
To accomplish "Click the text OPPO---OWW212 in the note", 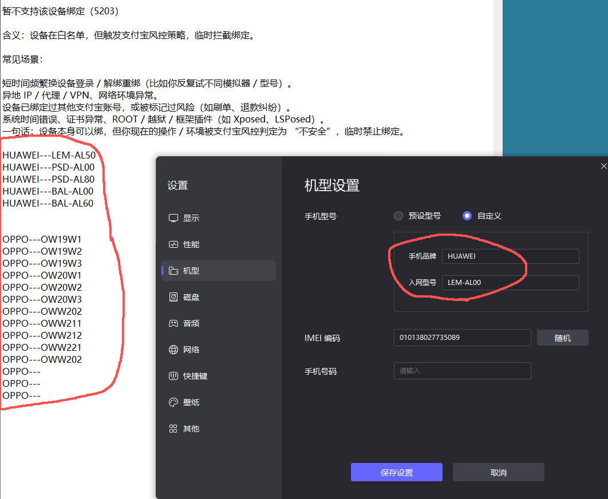I will (42, 335).
